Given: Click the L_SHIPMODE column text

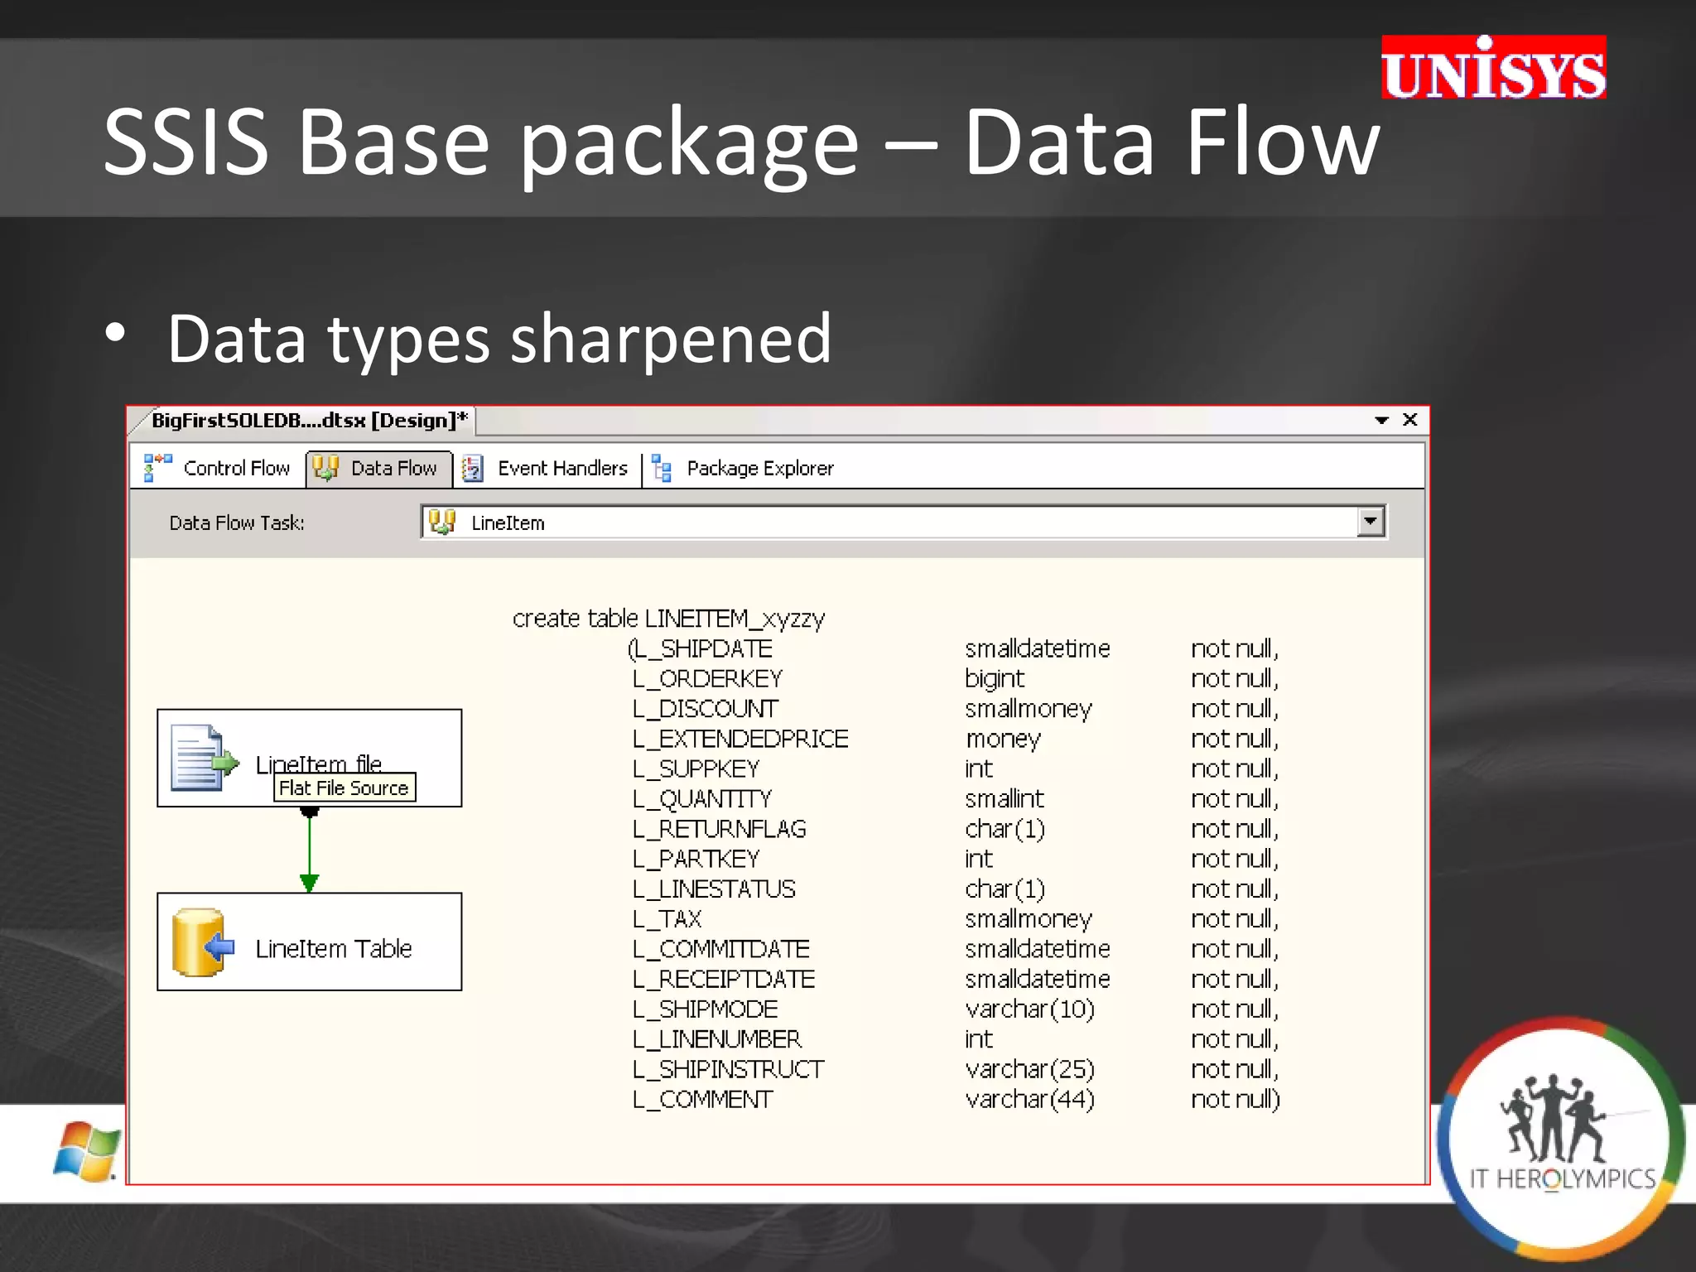Looking at the screenshot, I should point(705,1009).
